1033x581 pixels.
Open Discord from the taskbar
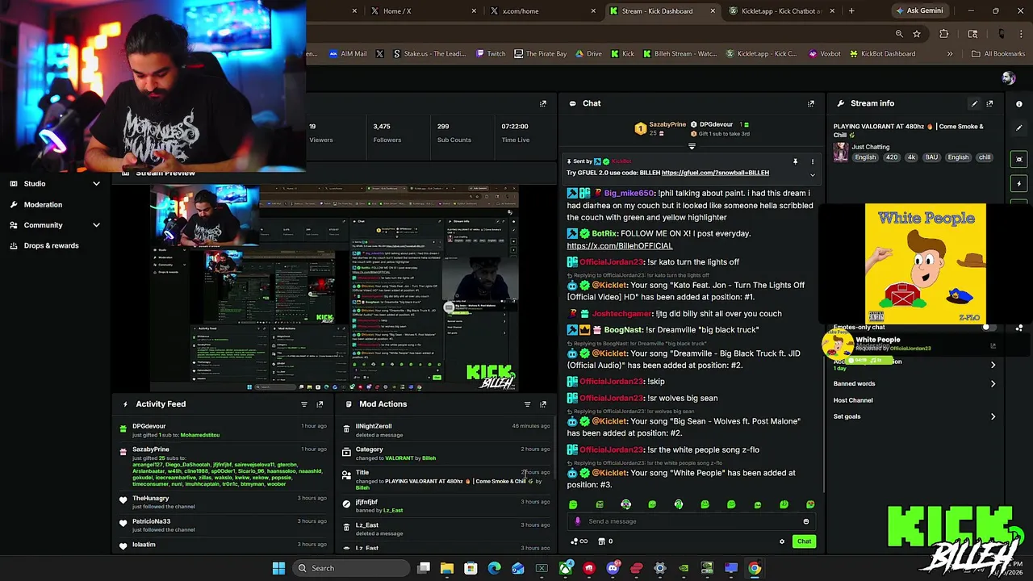click(x=613, y=568)
